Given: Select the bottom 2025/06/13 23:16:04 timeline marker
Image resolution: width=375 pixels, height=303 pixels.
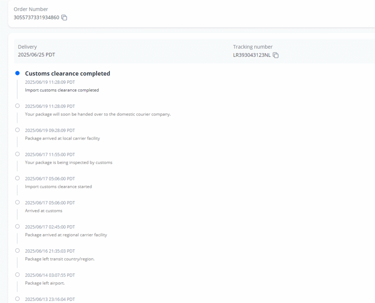Looking at the screenshot, I should coord(17,299).
